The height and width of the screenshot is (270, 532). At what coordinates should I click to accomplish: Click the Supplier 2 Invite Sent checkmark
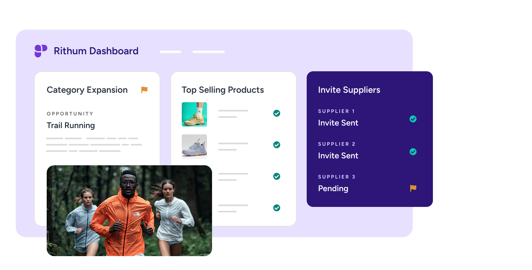click(413, 152)
